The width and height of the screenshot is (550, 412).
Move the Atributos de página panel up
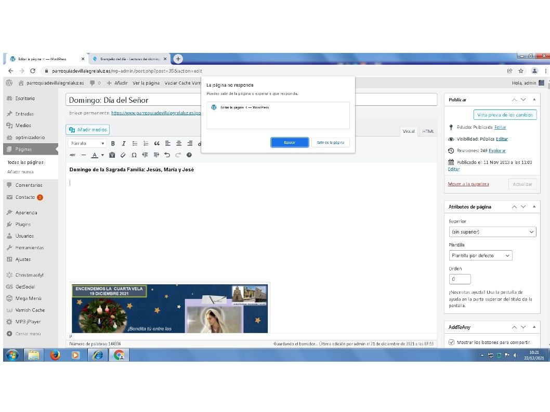click(514, 207)
